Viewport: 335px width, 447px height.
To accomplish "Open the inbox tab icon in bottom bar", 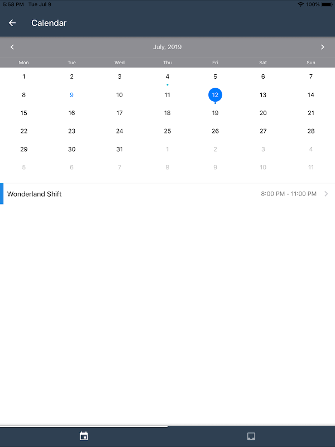I will 251,436.
